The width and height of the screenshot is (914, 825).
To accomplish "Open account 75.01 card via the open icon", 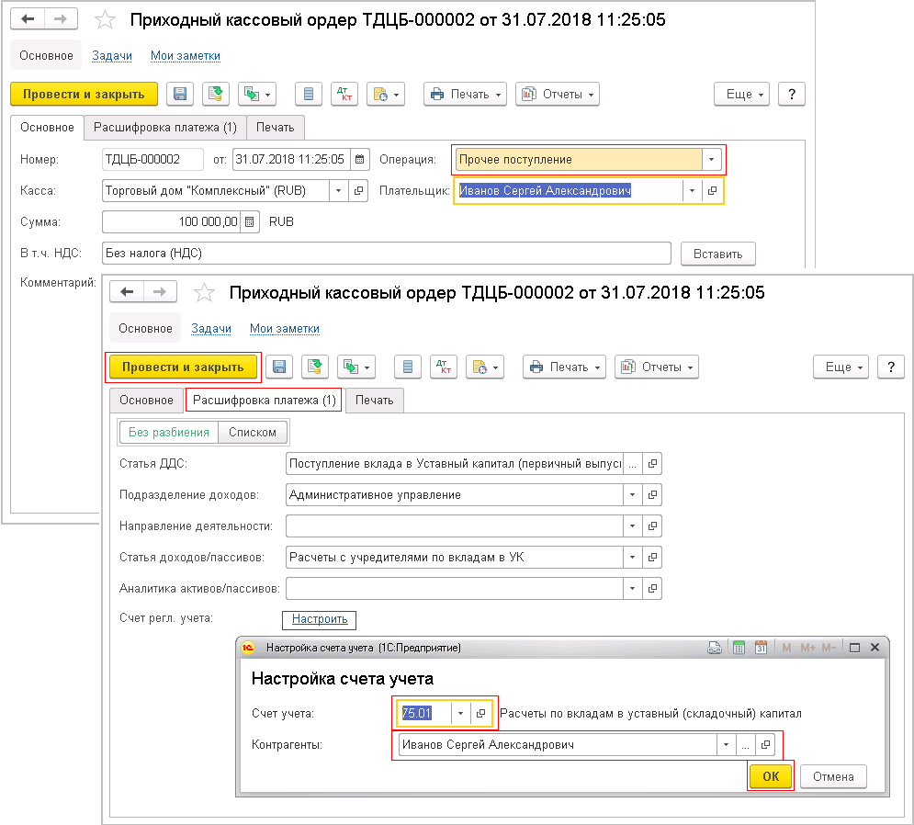I will pyautogui.click(x=480, y=713).
